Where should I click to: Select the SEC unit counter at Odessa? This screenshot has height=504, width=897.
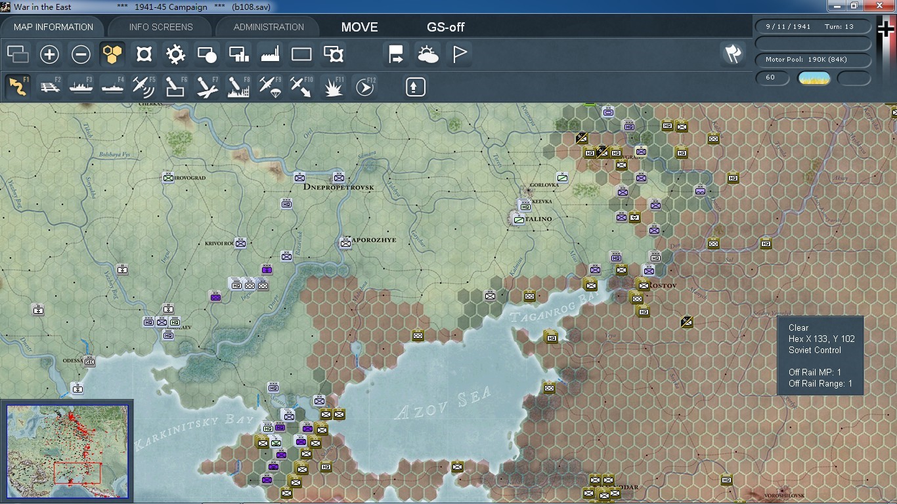[91, 361]
